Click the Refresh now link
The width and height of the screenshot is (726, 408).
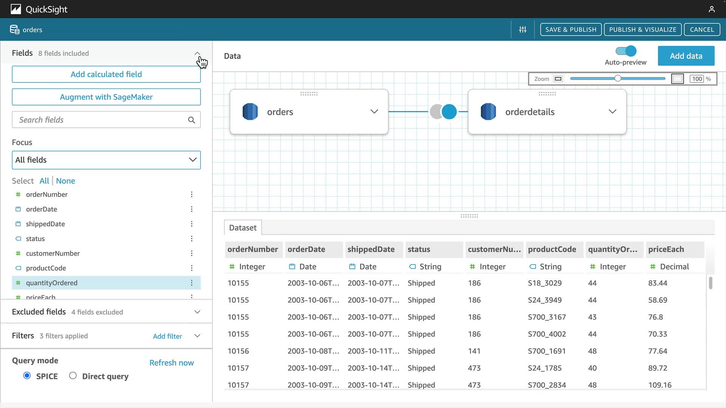171,363
